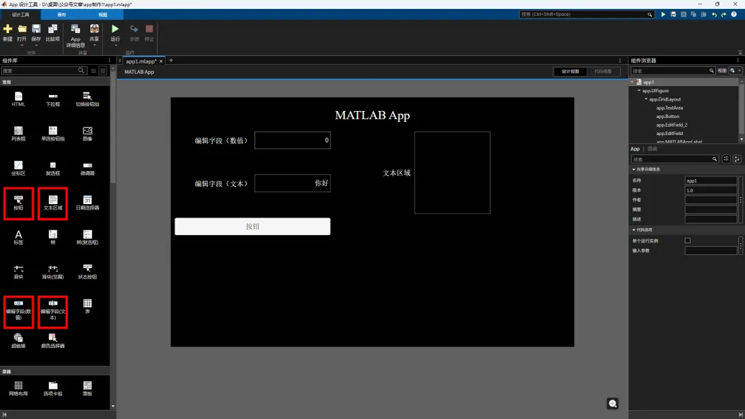The image size is (745, 419).
Task: Select the 复选框 (Check Box) component
Action: (x=52, y=168)
